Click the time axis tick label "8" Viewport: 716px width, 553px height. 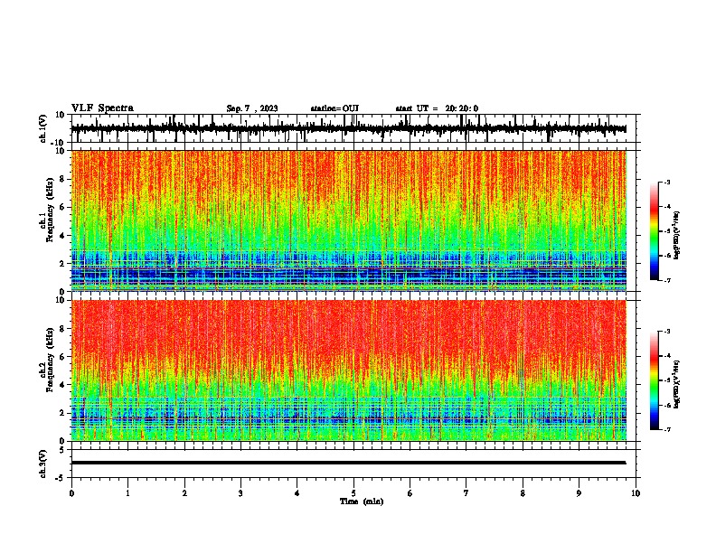point(523,493)
